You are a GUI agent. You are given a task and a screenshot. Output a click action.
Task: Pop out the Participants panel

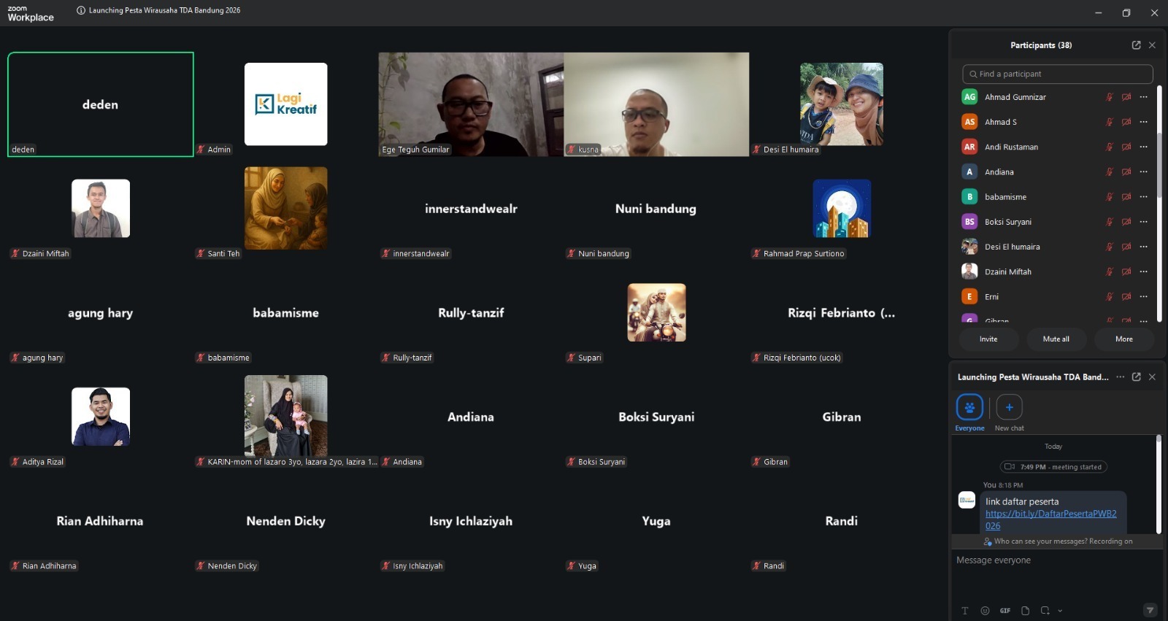point(1136,45)
